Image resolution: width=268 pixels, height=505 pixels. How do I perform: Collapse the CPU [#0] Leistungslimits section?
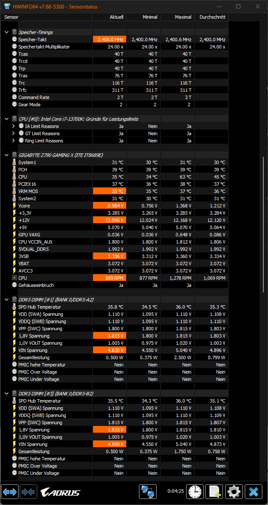(6, 119)
